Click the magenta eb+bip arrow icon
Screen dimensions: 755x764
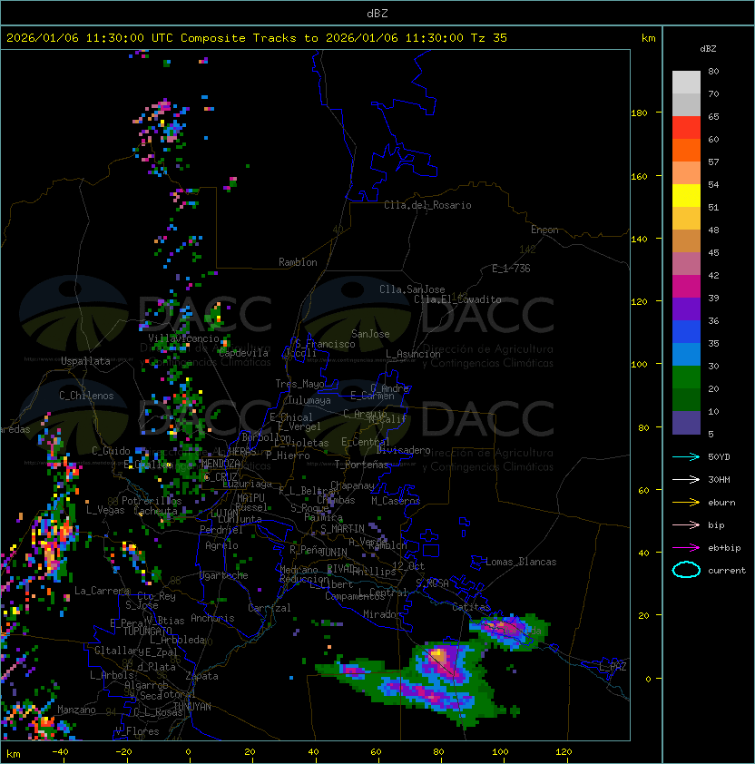tap(686, 548)
